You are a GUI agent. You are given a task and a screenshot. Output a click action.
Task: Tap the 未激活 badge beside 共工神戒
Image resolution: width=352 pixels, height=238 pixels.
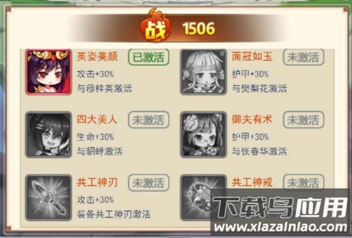(303, 182)
